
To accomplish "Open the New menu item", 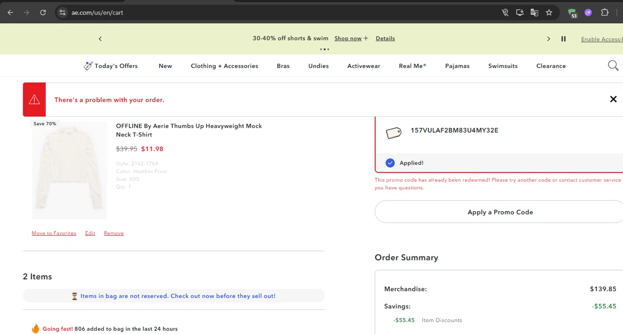I will (165, 66).
